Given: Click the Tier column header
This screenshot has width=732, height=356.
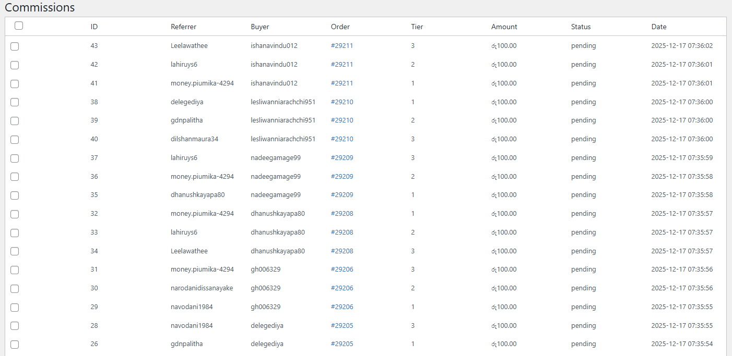Looking at the screenshot, I should (417, 27).
